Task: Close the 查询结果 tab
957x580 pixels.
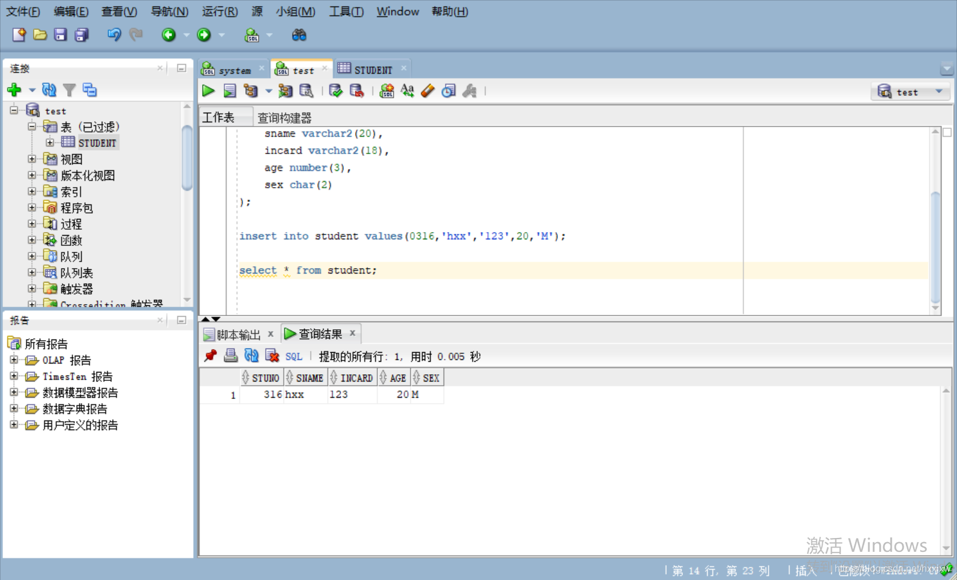Action: pos(353,333)
